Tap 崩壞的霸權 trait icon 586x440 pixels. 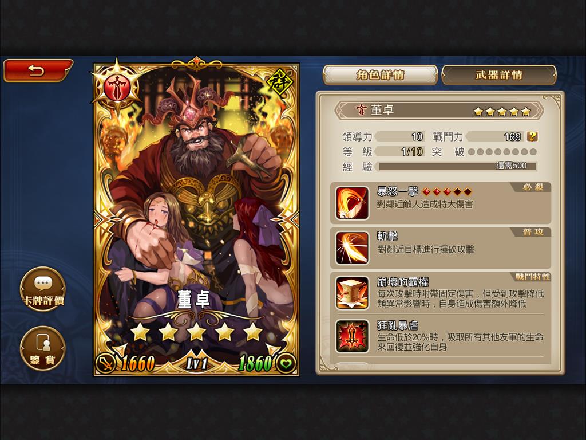[x=352, y=293]
